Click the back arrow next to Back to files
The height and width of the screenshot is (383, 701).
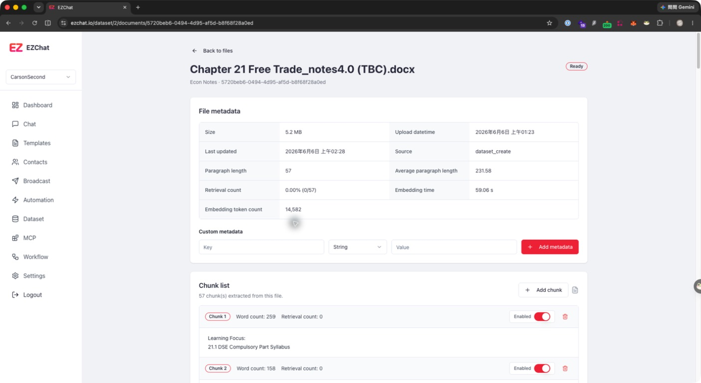pyautogui.click(x=195, y=51)
